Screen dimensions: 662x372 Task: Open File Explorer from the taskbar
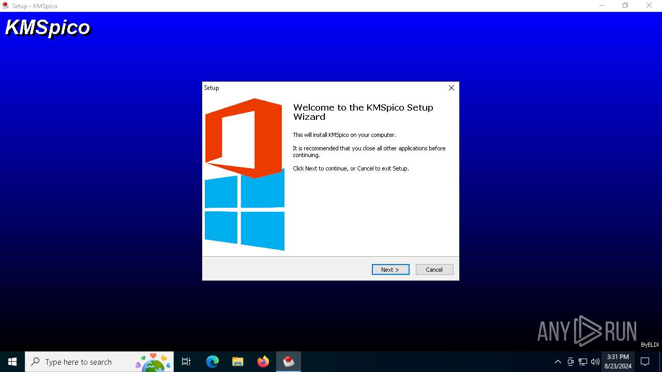pos(238,362)
